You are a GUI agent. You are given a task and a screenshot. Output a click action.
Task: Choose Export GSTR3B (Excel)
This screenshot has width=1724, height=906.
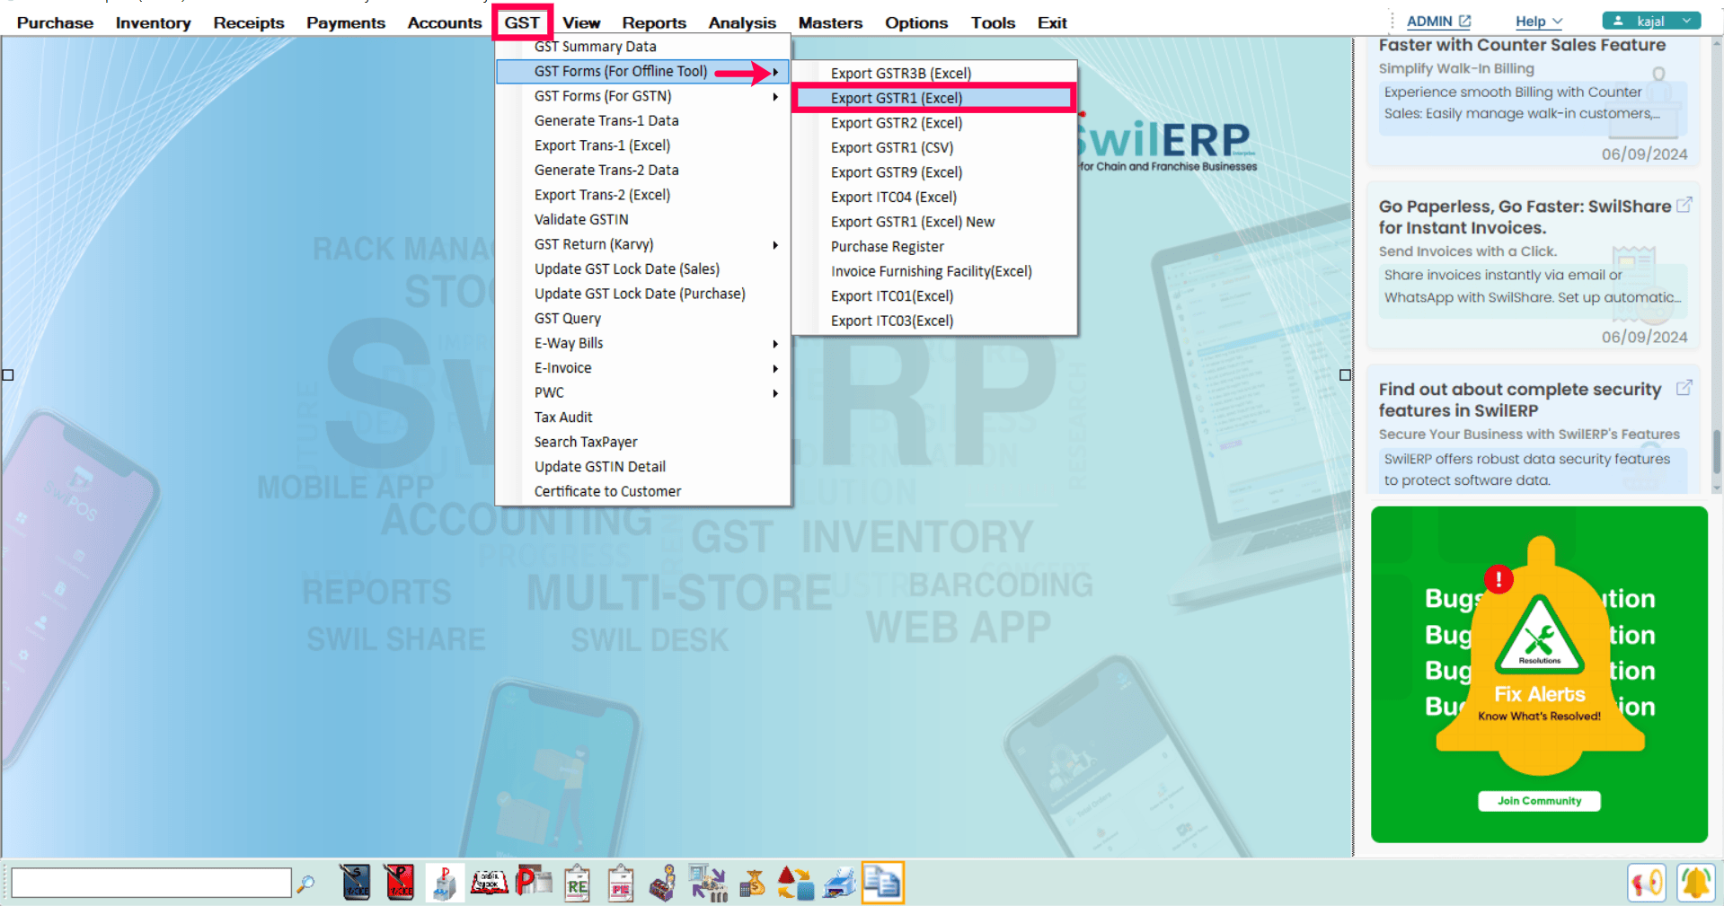pyautogui.click(x=934, y=74)
